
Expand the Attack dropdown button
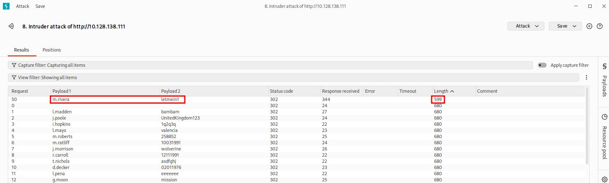pyautogui.click(x=525, y=26)
